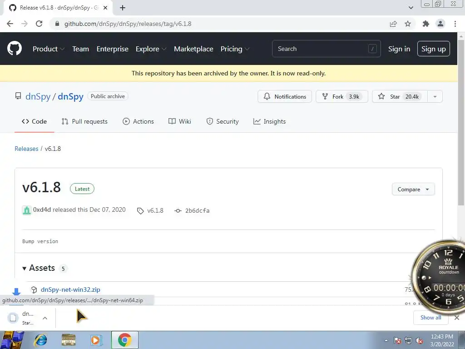Open the bold dnSpy repository link

tap(70, 96)
